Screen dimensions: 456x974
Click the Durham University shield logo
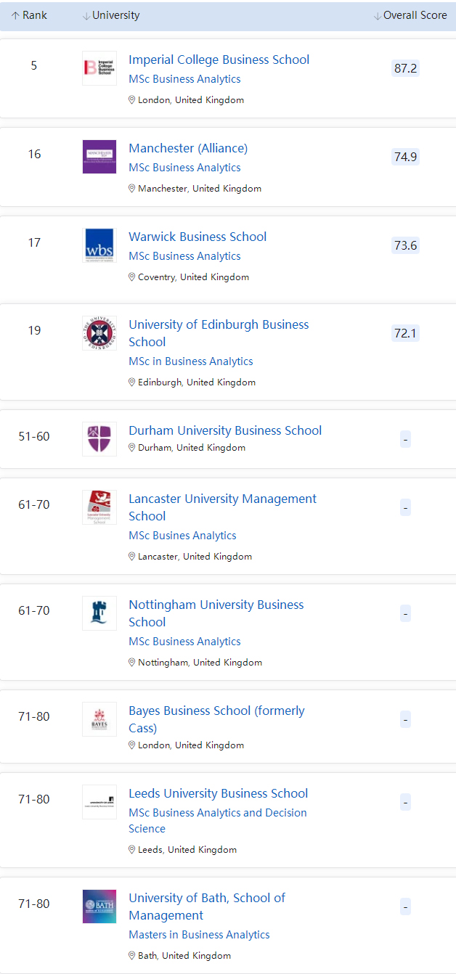click(x=99, y=439)
